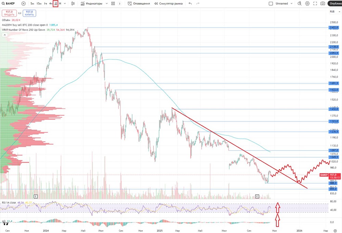
Task: Select the 5м timeframe
Action: [x=32, y=3]
